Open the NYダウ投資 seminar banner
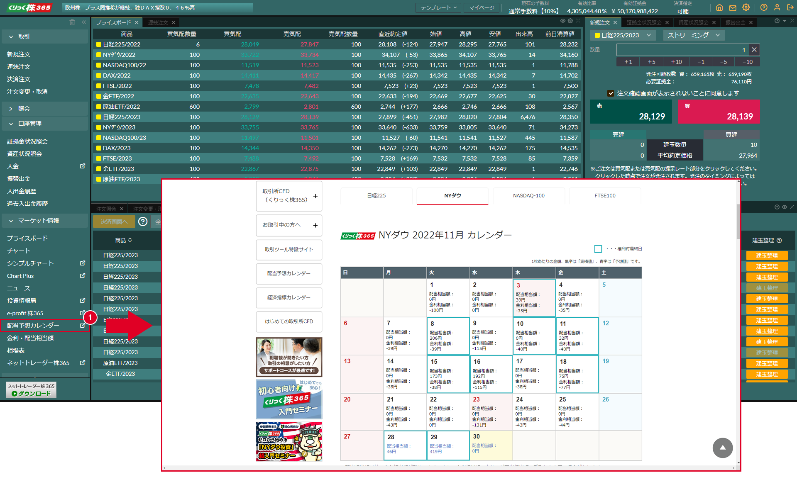This screenshot has width=797, height=494. coord(289,441)
